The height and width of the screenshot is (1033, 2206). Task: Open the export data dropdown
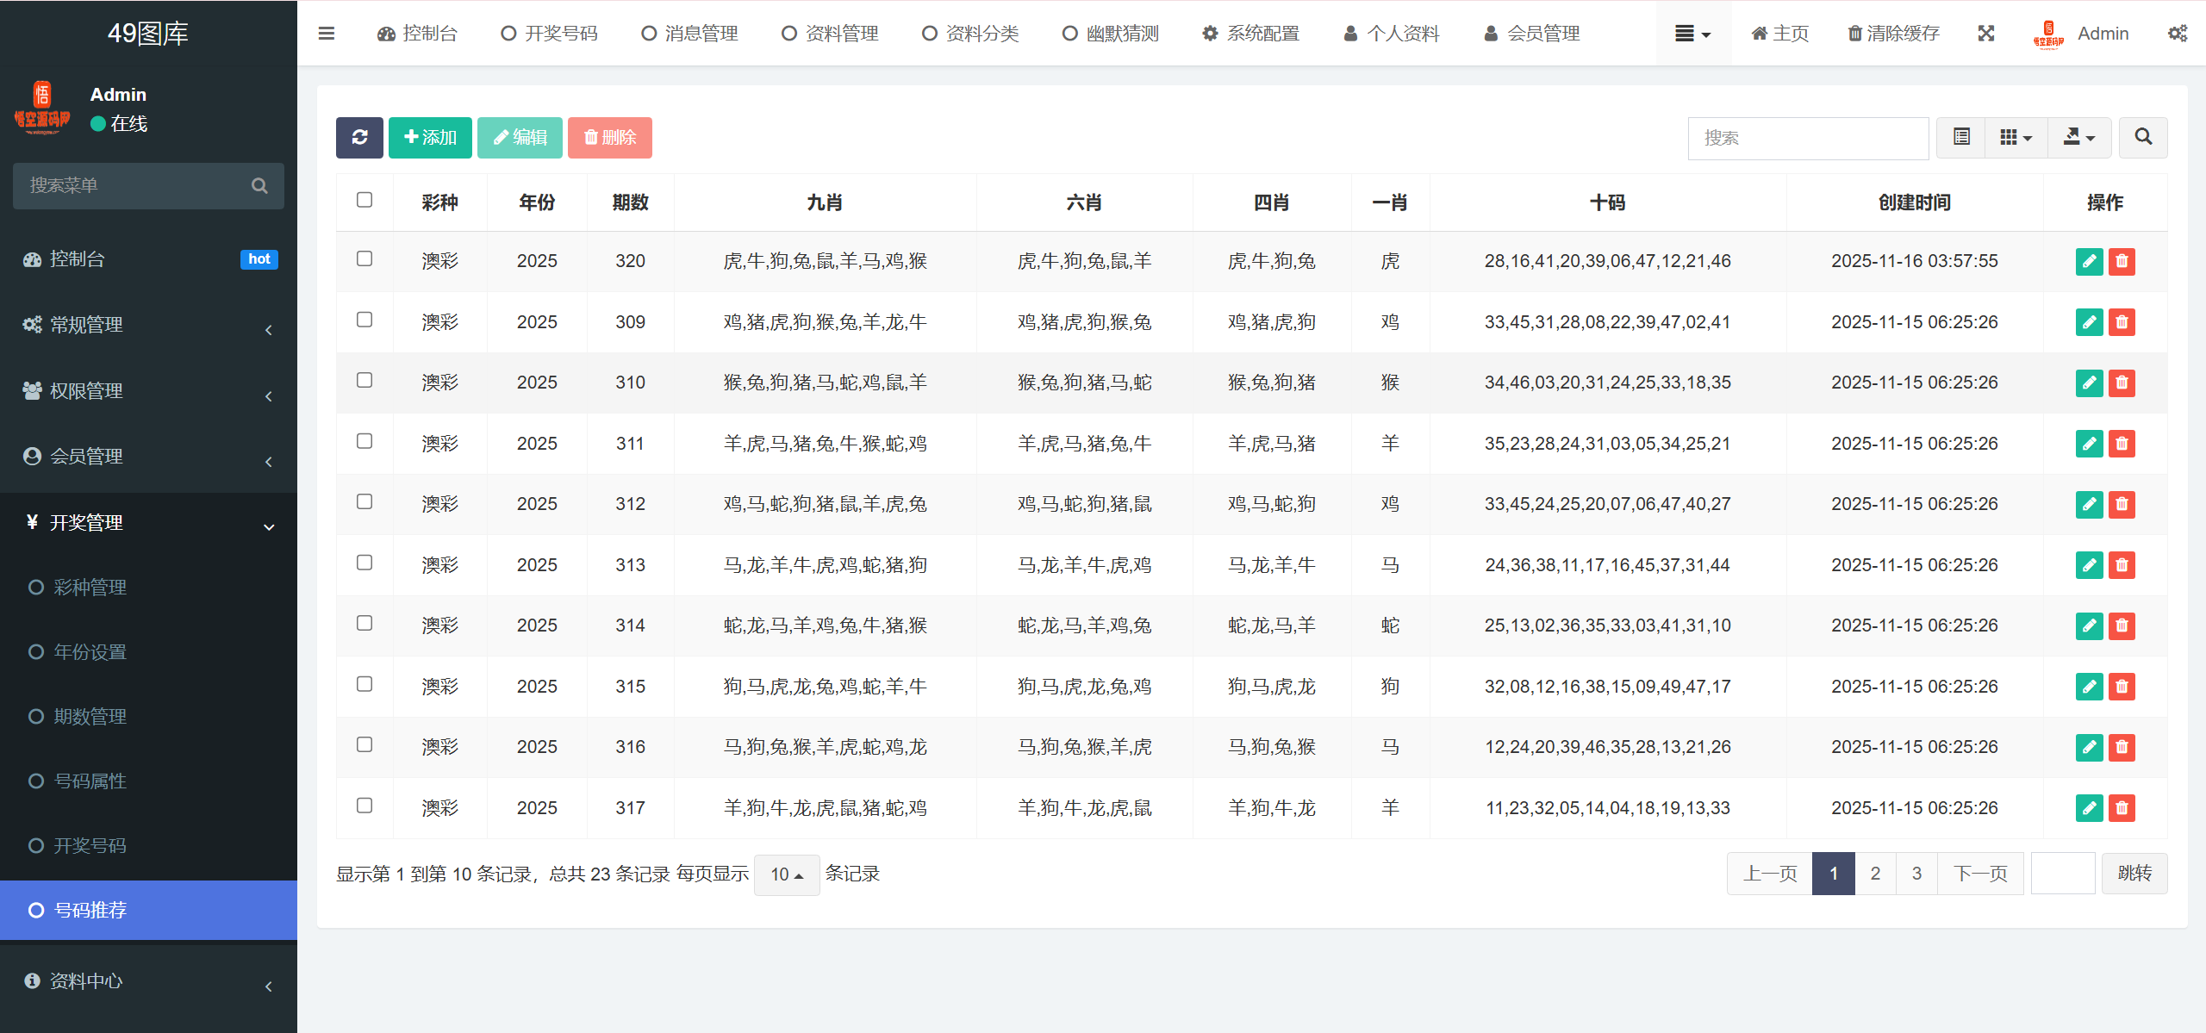click(2078, 138)
